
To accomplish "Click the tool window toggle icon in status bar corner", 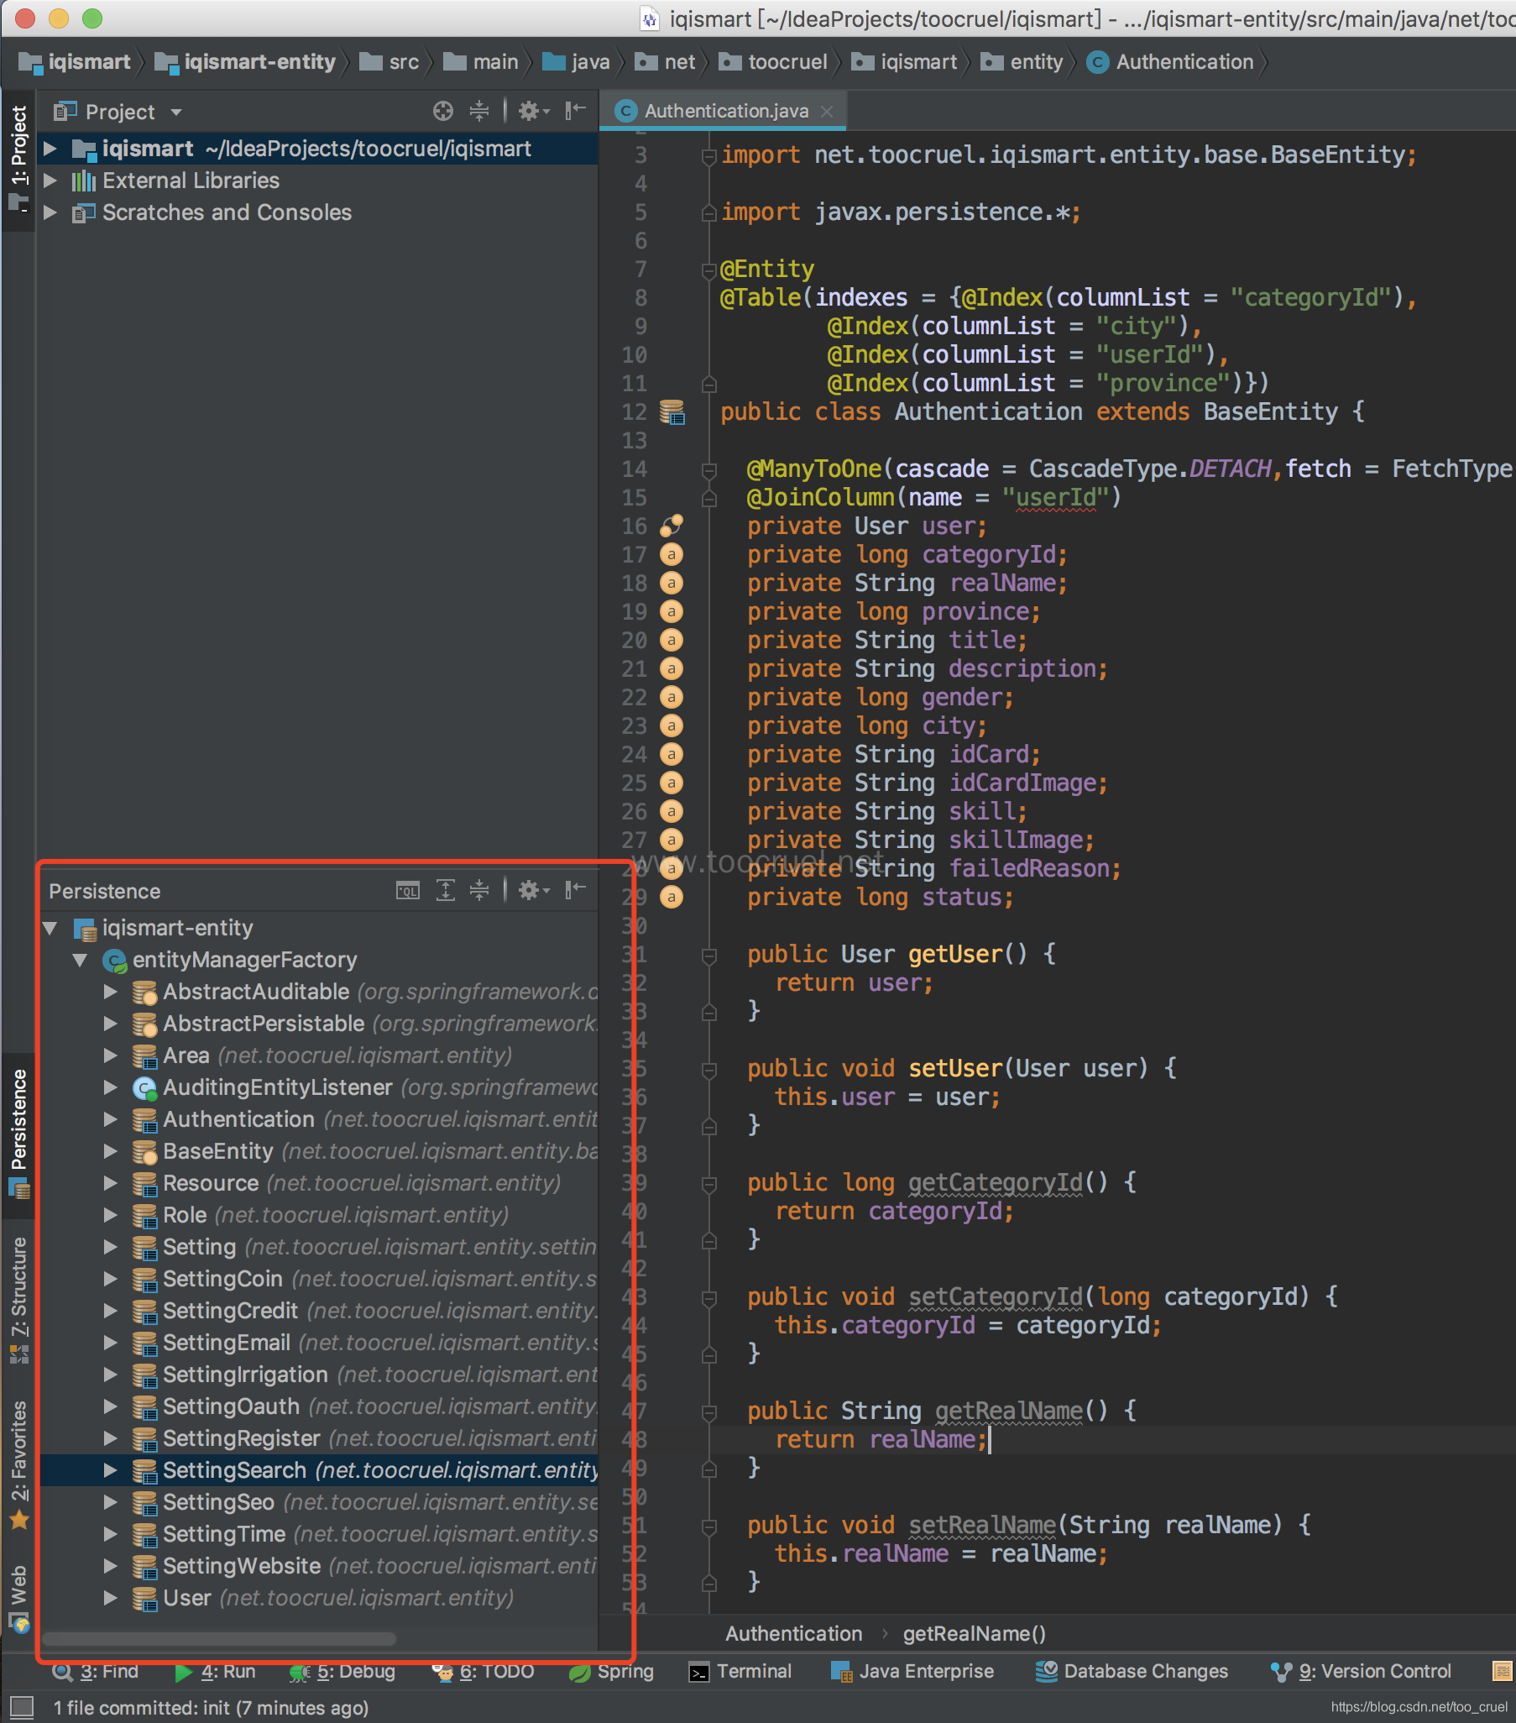I will tap(22, 1708).
